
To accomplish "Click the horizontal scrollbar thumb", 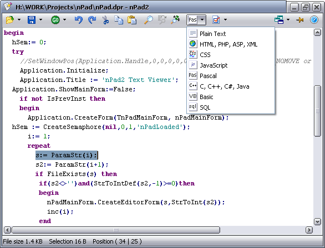I will 116,230.
